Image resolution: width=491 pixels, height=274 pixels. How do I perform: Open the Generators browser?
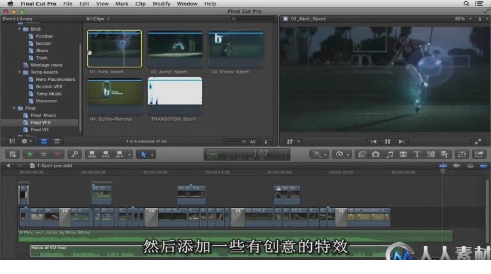(431, 154)
